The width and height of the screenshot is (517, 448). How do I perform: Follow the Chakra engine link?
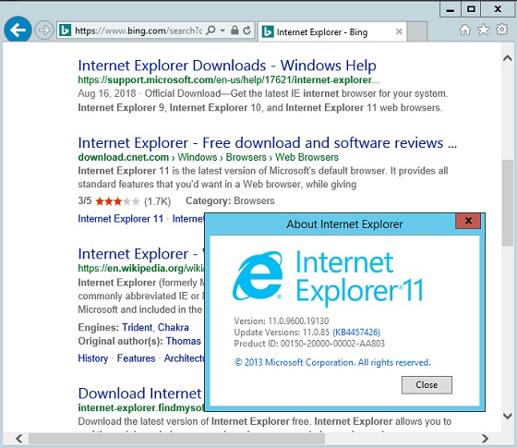[x=174, y=327]
